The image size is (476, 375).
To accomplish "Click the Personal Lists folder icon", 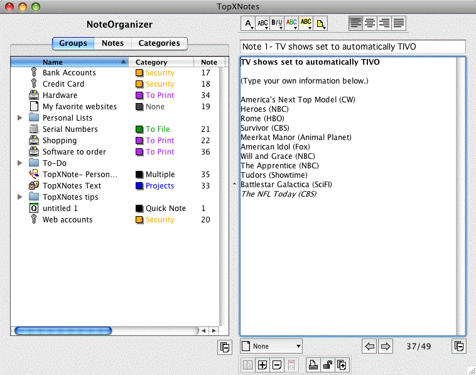I will [34, 117].
